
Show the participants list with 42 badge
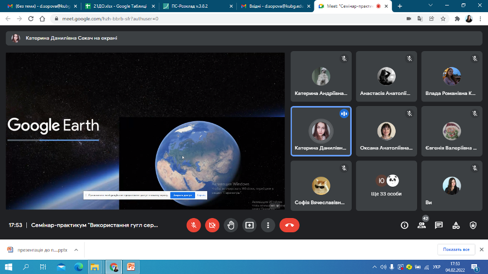pos(422,225)
